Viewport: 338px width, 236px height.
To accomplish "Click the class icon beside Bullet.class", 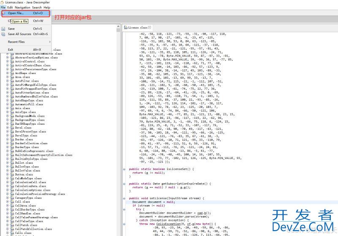I will coord(12,163).
